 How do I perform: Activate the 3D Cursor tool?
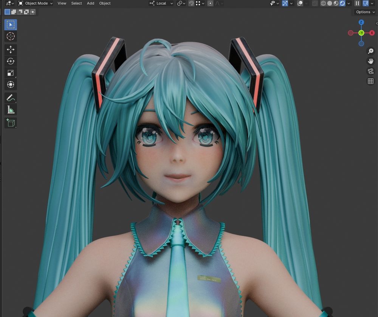click(10, 36)
